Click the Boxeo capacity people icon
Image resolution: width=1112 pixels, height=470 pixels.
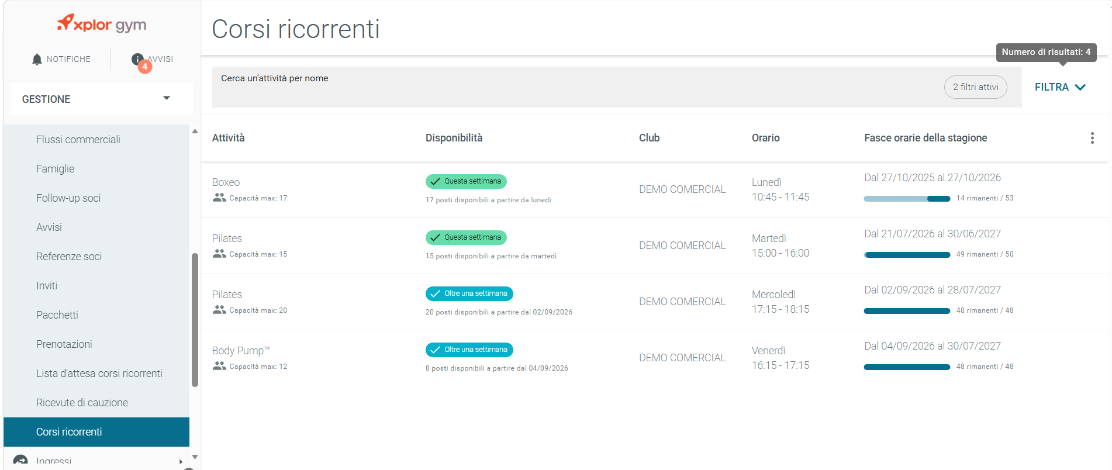click(x=219, y=198)
